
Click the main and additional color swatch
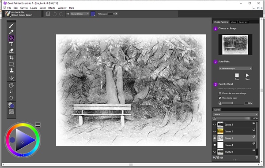11,105
